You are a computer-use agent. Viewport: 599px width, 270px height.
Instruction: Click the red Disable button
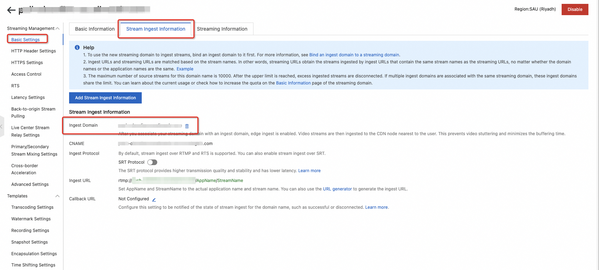tap(575, 10)
